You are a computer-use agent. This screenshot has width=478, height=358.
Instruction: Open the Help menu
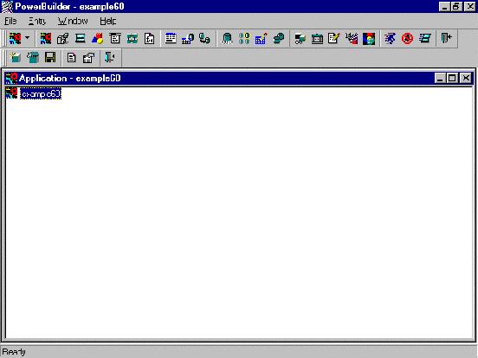tap(108, 21)
